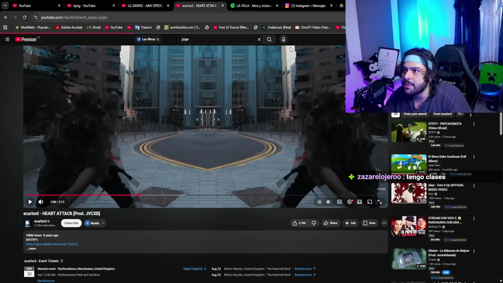503x283 pixels.
Task: Share the HEART ATTACK video
Action: 330,223
